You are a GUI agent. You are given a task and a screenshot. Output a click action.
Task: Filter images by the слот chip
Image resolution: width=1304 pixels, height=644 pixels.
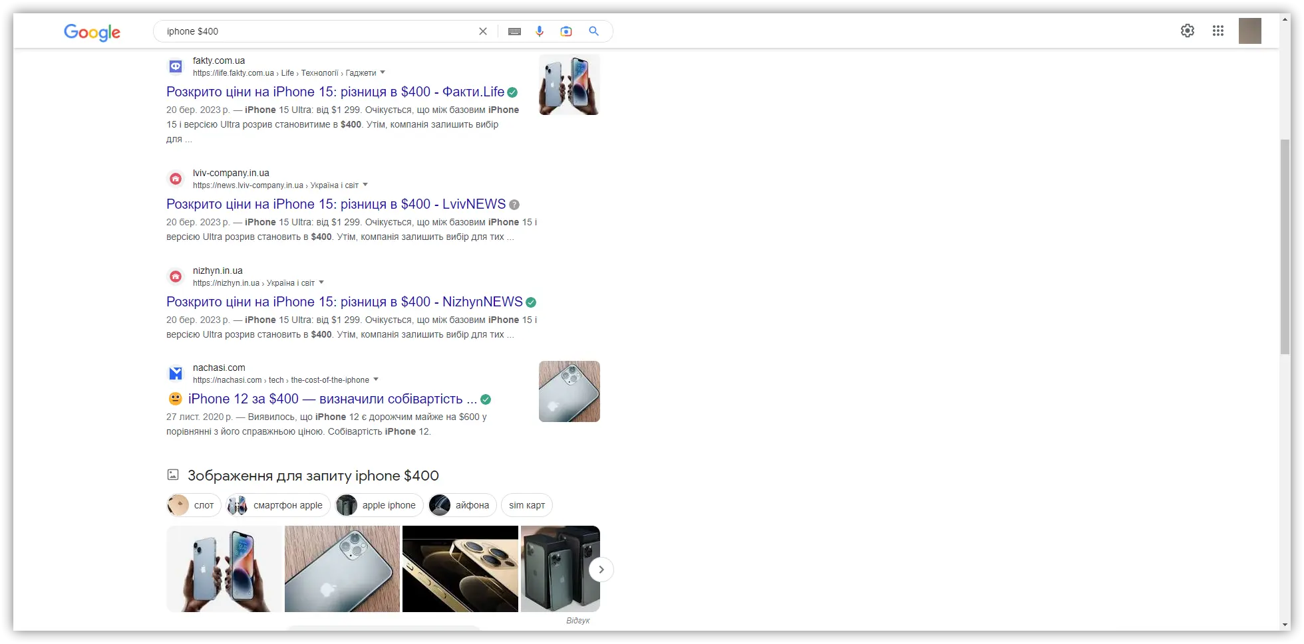click(194, 505)
